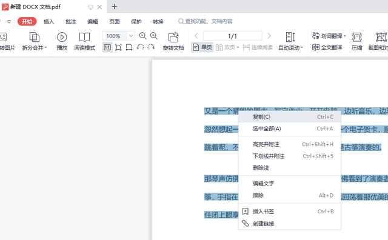Viewport: 388px width, 240px height.
Task: Select 擦除 in context menu
Action: point(290,196)
